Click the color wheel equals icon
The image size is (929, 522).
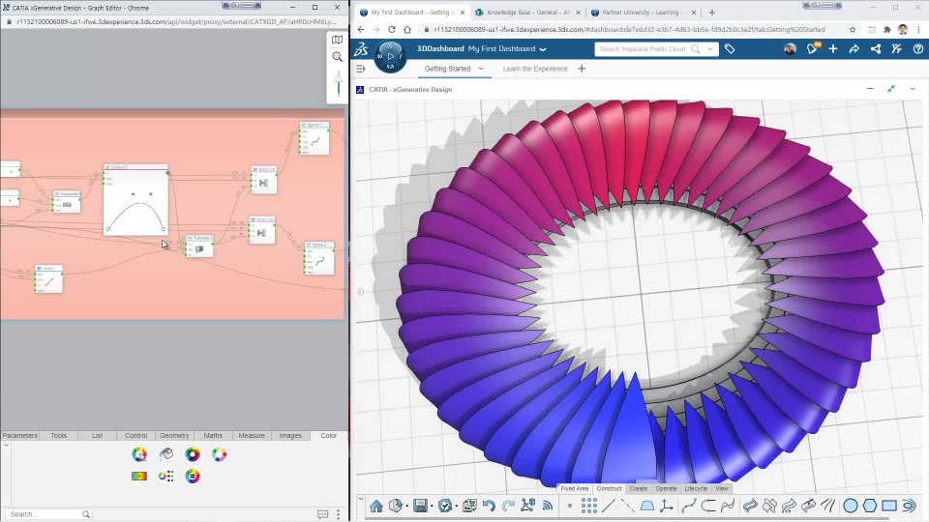(x=193, y=476)
